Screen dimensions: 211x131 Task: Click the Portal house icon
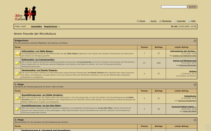pos(138,21)
